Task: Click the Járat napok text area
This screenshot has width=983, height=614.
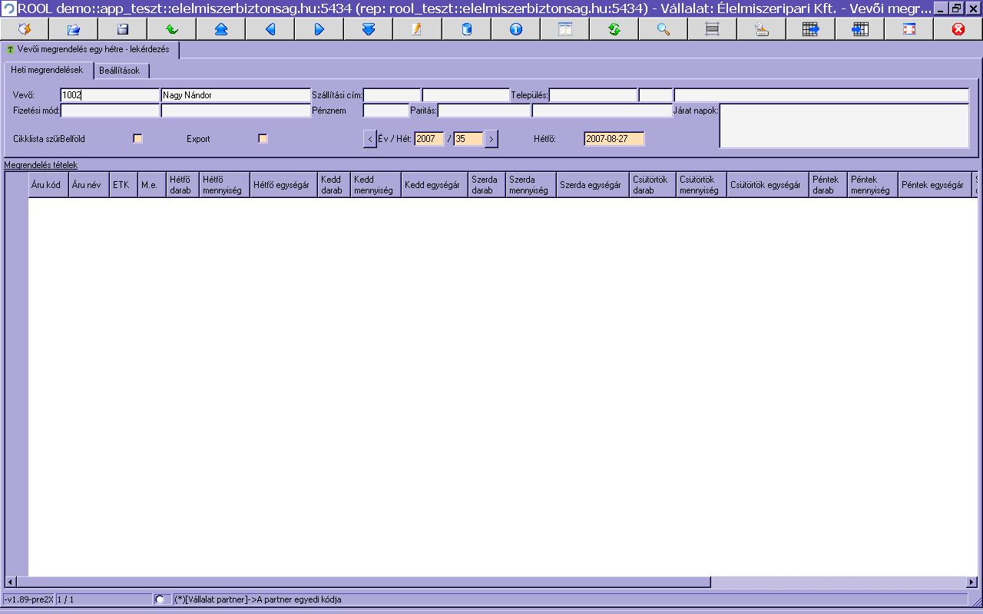Action: click(844, 125)
